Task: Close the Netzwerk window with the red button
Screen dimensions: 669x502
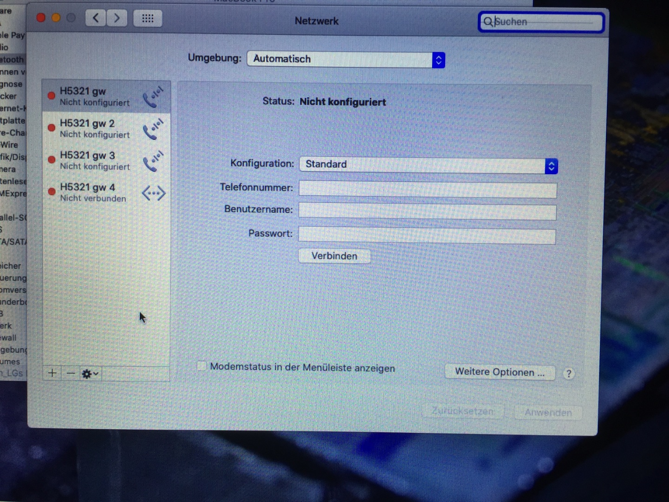Action: [x=41, y=18]
